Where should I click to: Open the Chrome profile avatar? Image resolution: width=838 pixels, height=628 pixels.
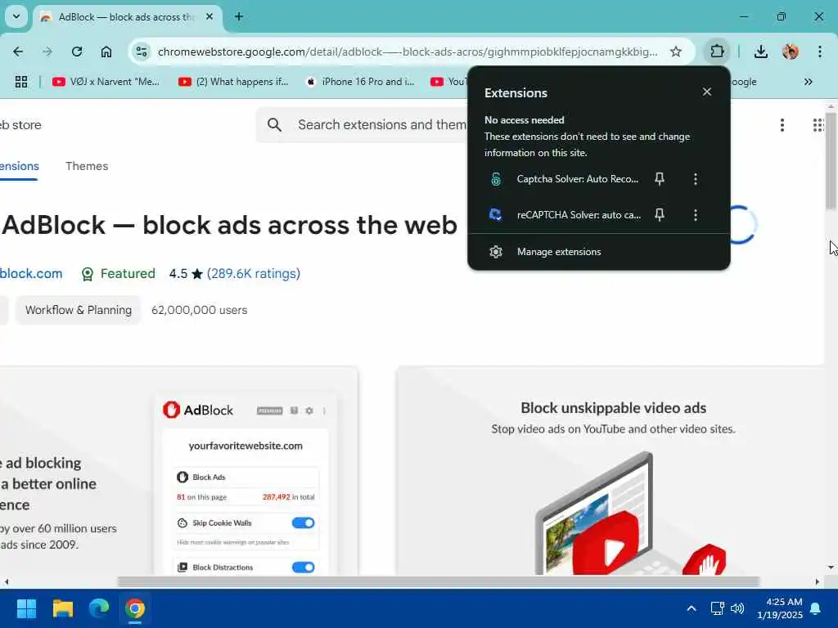pos(791,52)
